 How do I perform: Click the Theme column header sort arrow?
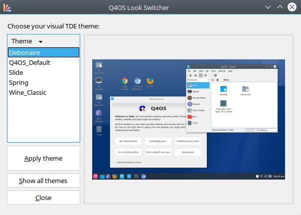tap(40, 41)
